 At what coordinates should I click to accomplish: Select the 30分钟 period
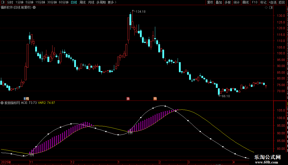[52, 2]
